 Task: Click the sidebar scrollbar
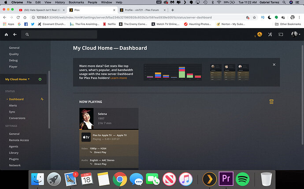(x=49, y=100)
